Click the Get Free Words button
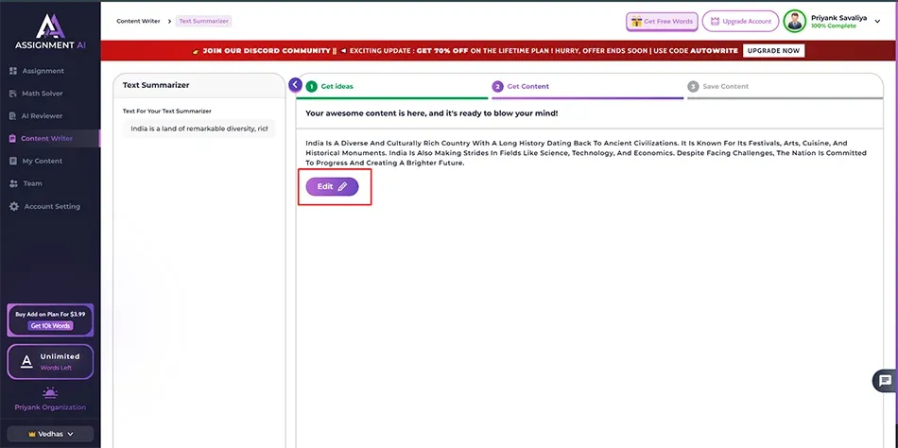Screen dimensions: 898x448 coord(662,21)
